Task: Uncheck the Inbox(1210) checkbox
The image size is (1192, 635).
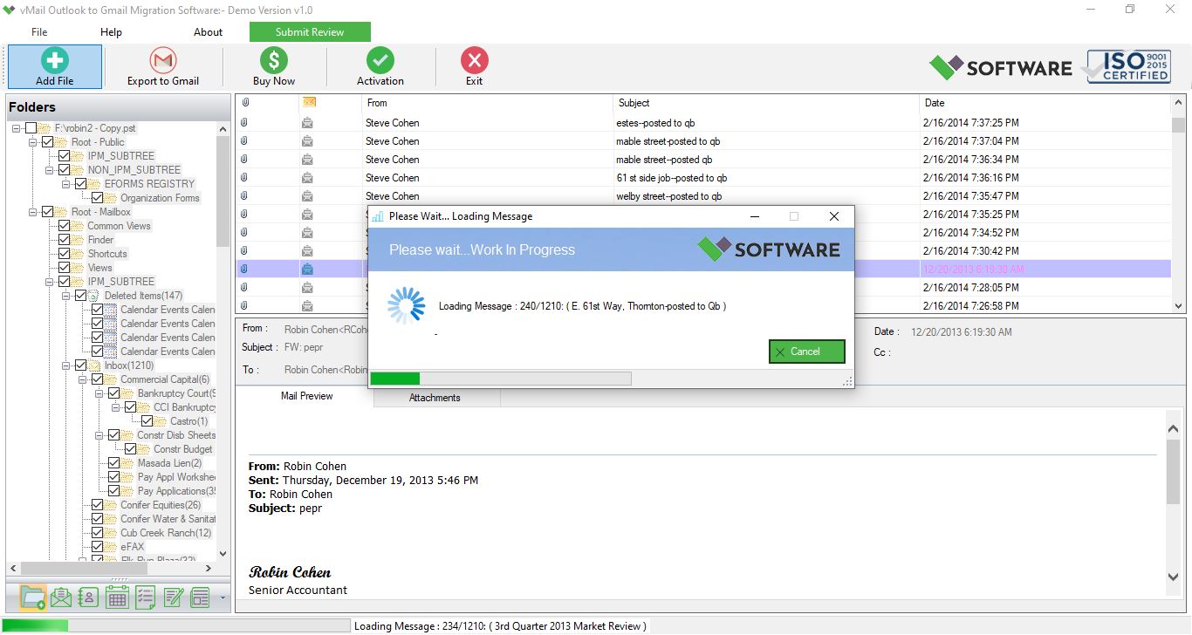Action: pos(80,365)
